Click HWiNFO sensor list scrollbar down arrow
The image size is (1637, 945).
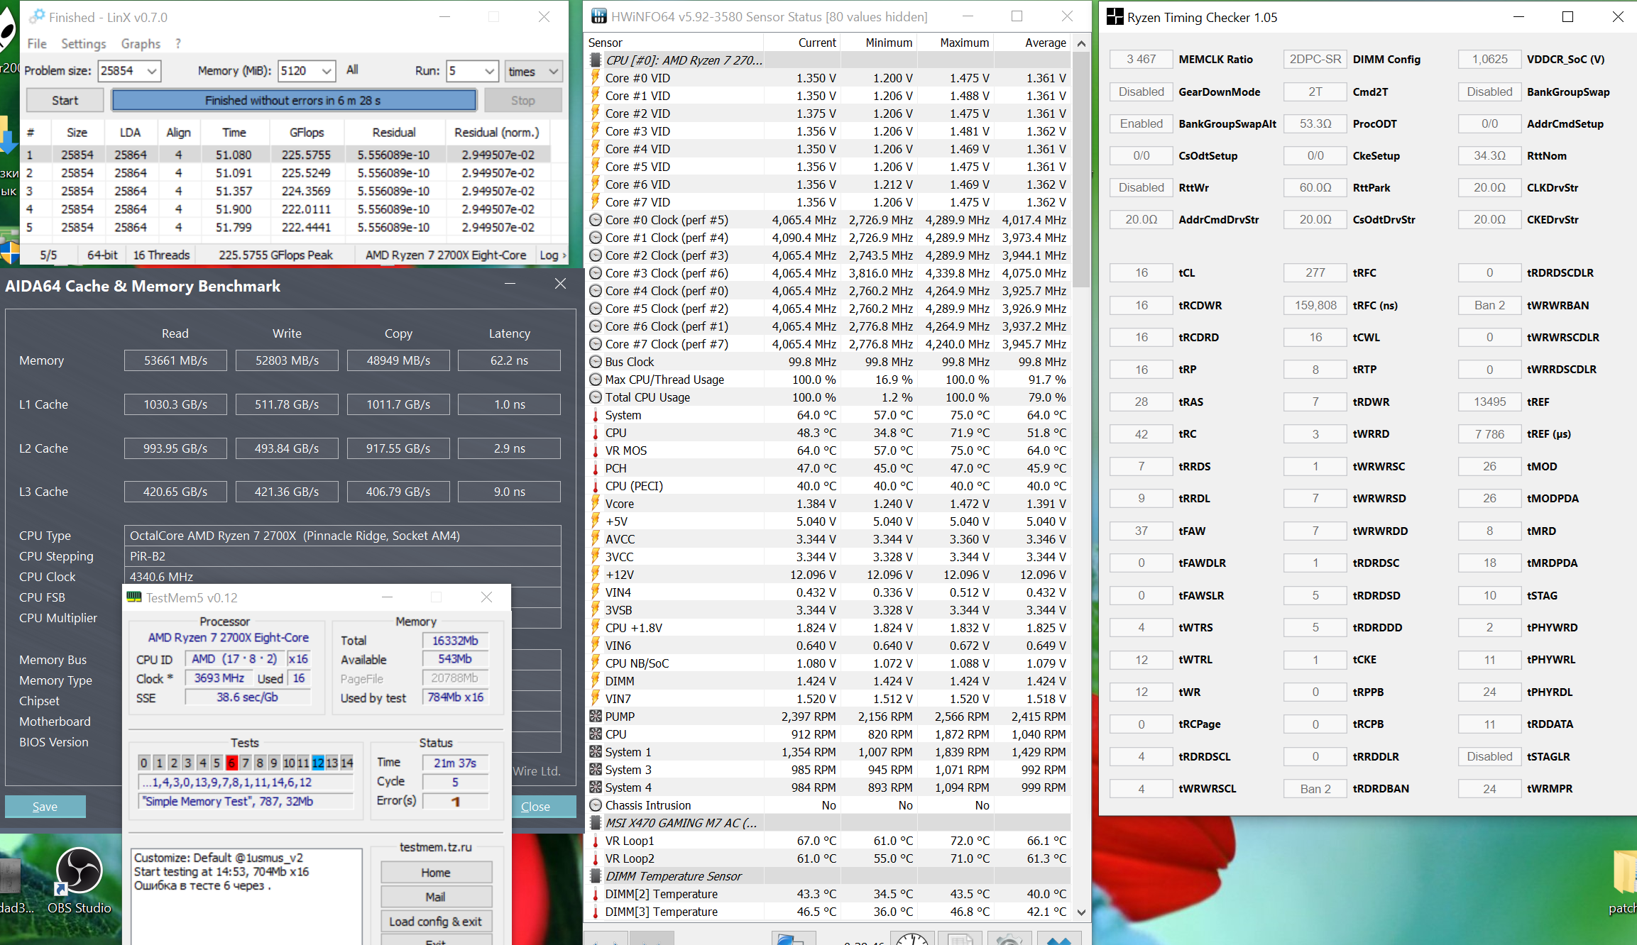(x=1081, y=912)
